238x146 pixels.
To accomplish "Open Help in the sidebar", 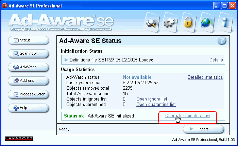I will [x=29, y=108].
